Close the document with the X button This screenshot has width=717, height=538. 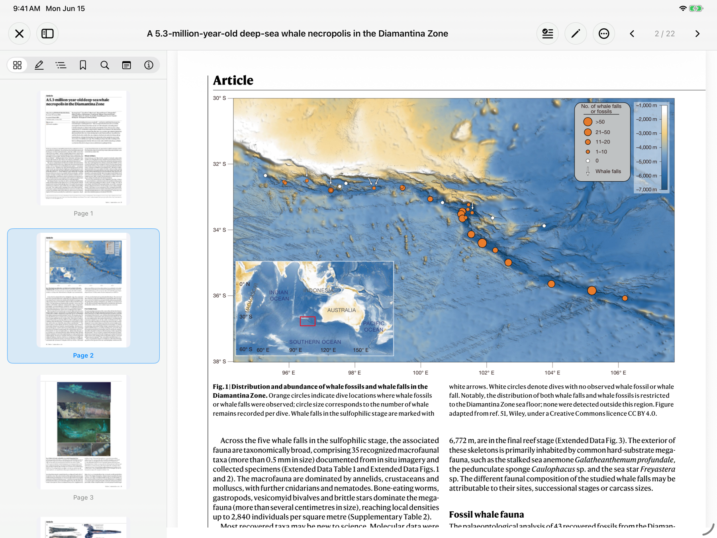click(19, 33)
